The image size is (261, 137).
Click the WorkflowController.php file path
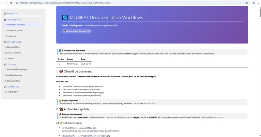86,136
